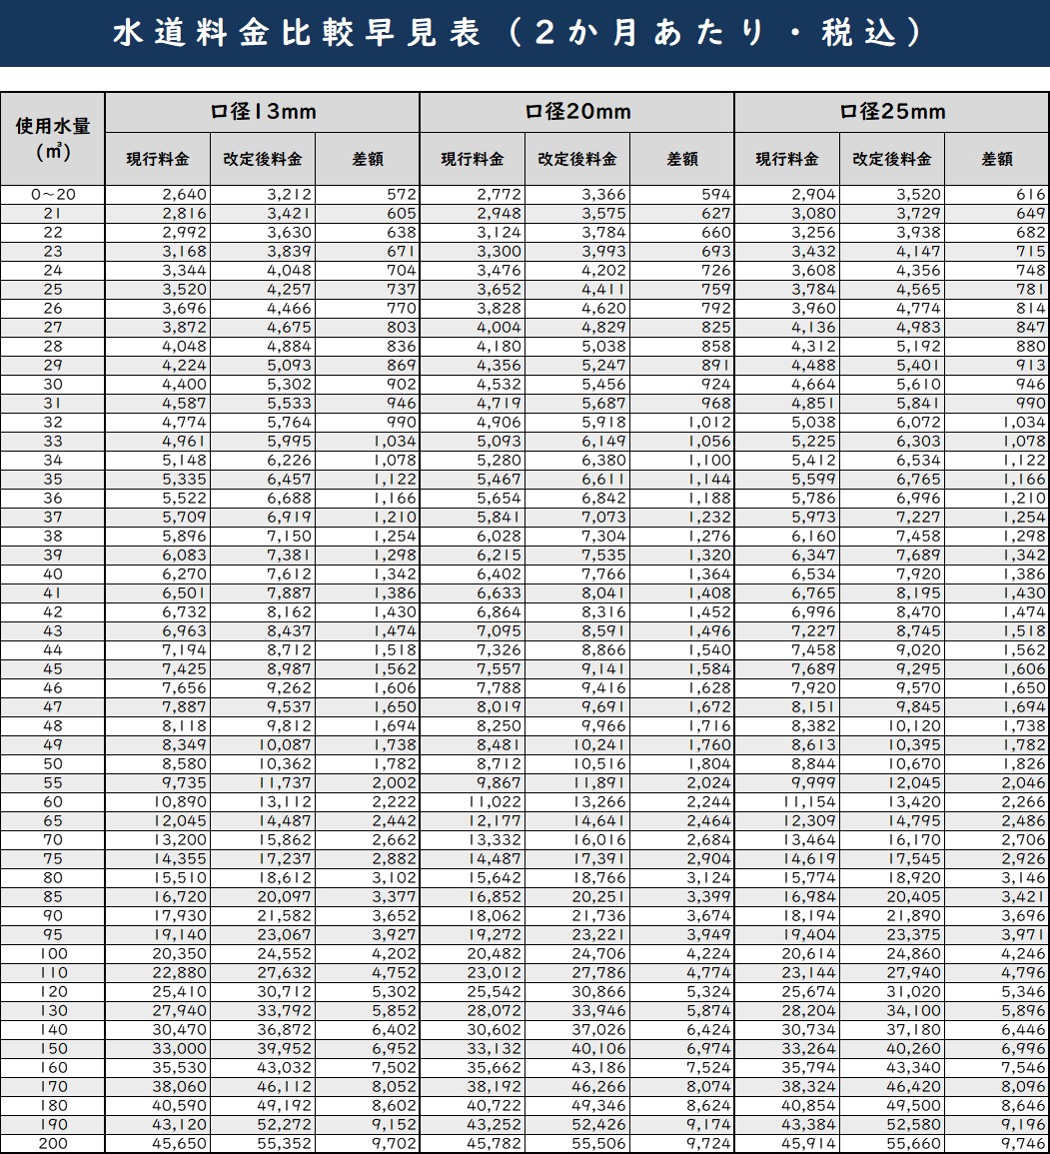Click the usage row label 30
The width and height of the screenshot is (1050, 1154).
[53, 385]
